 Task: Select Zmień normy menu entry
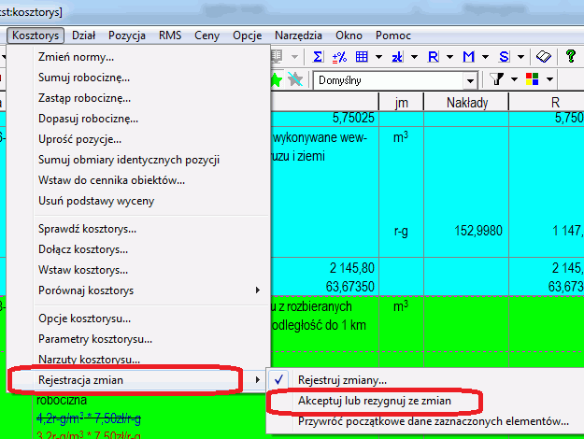click(x=76, y=57)
